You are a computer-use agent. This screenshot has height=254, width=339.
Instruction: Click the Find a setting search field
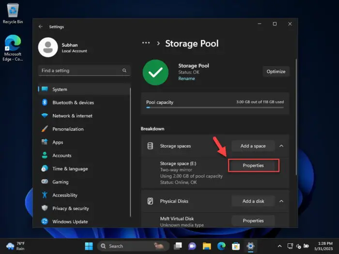click(84, 71)
